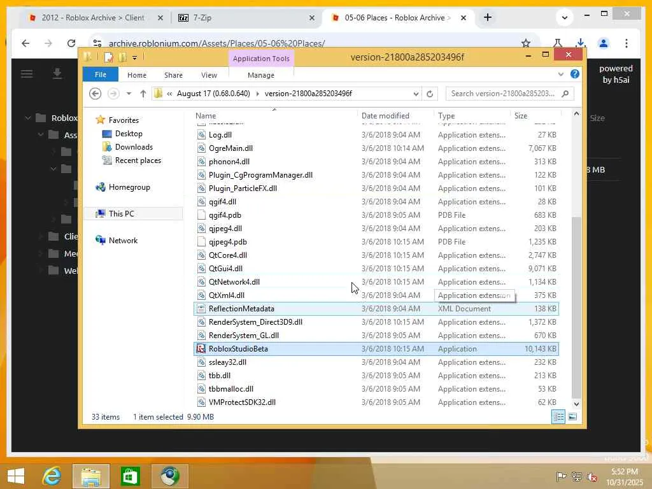
Task: Open Homegroup in navigation pane
Action: (129, 187)
